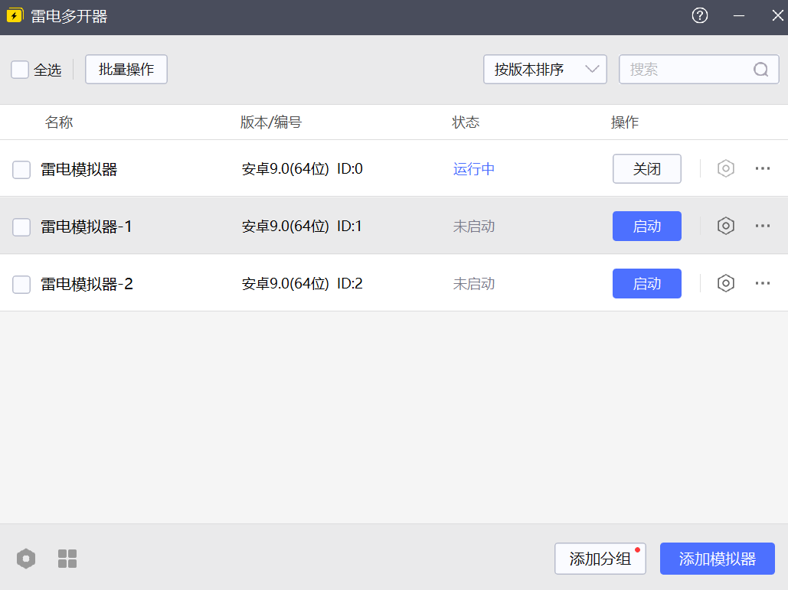Expand the 按版本排序 sort dropdown
Image resolution: width=788 pixels, height=590 pixels.
point(544,70)
